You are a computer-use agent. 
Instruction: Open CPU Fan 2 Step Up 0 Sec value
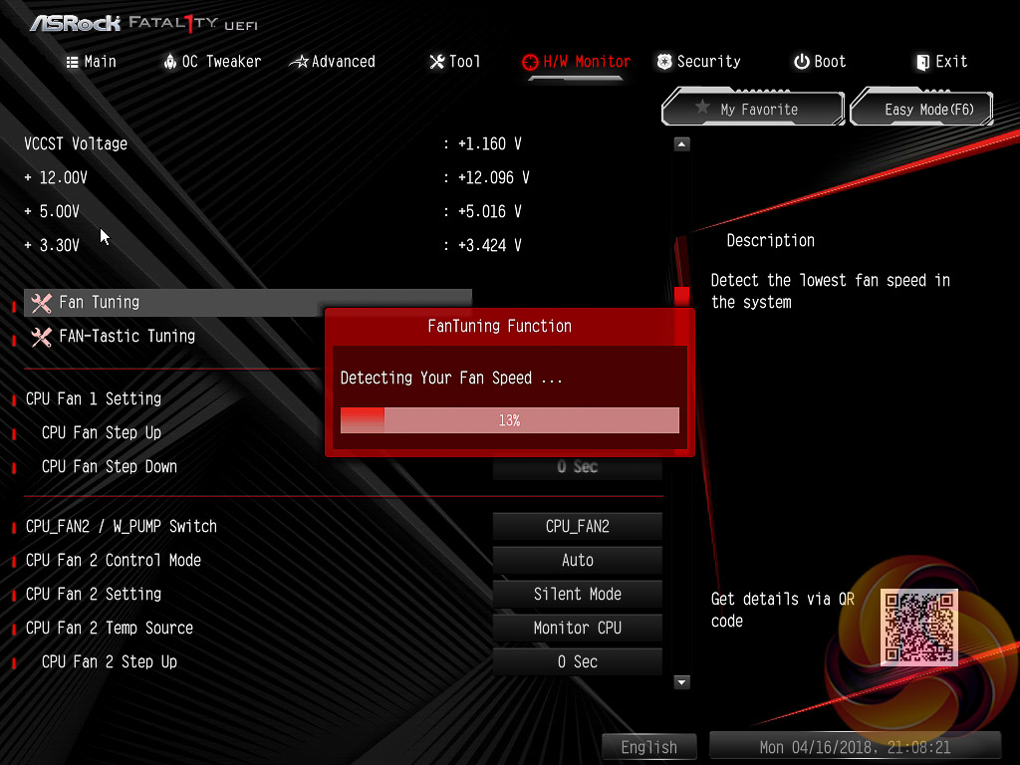click(x=577, y=661)
